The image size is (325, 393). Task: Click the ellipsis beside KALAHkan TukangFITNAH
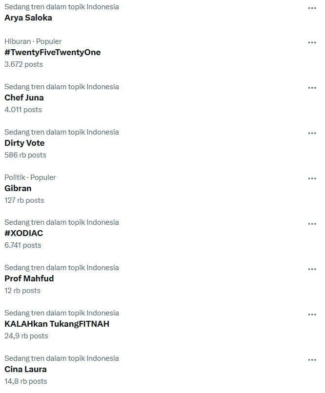pyautogui.click(x=312, y=315)
